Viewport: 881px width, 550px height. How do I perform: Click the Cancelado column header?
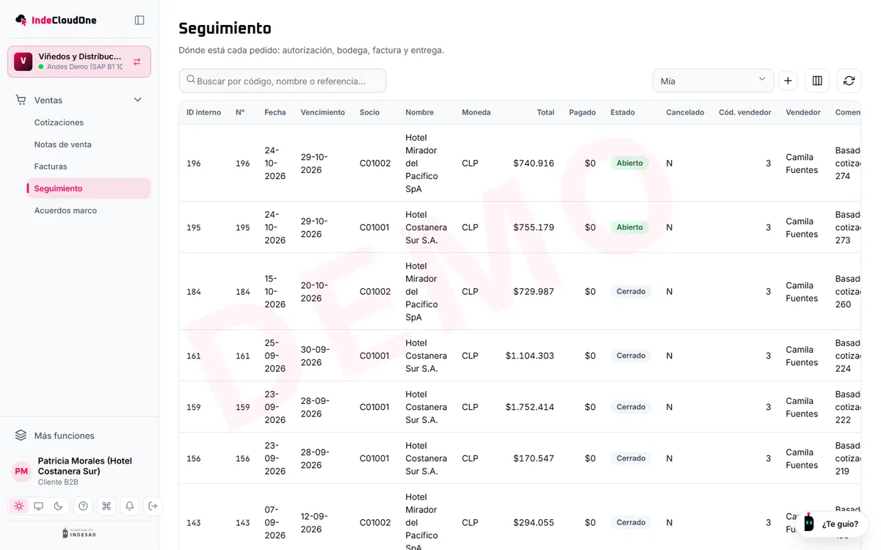point(685,112)
